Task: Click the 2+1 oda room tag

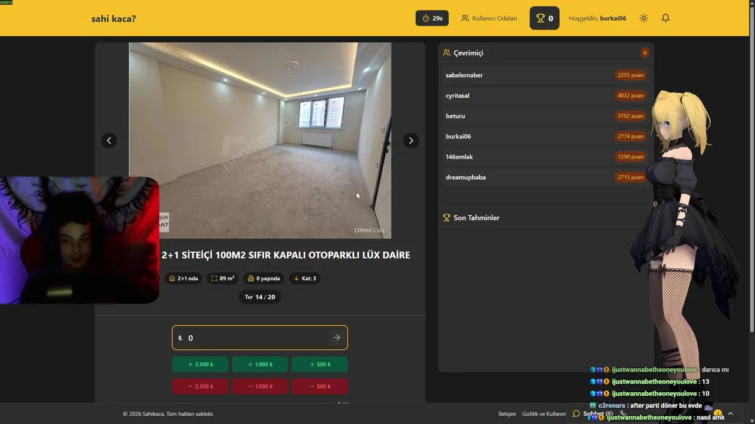Action: (x=183, y=279)
